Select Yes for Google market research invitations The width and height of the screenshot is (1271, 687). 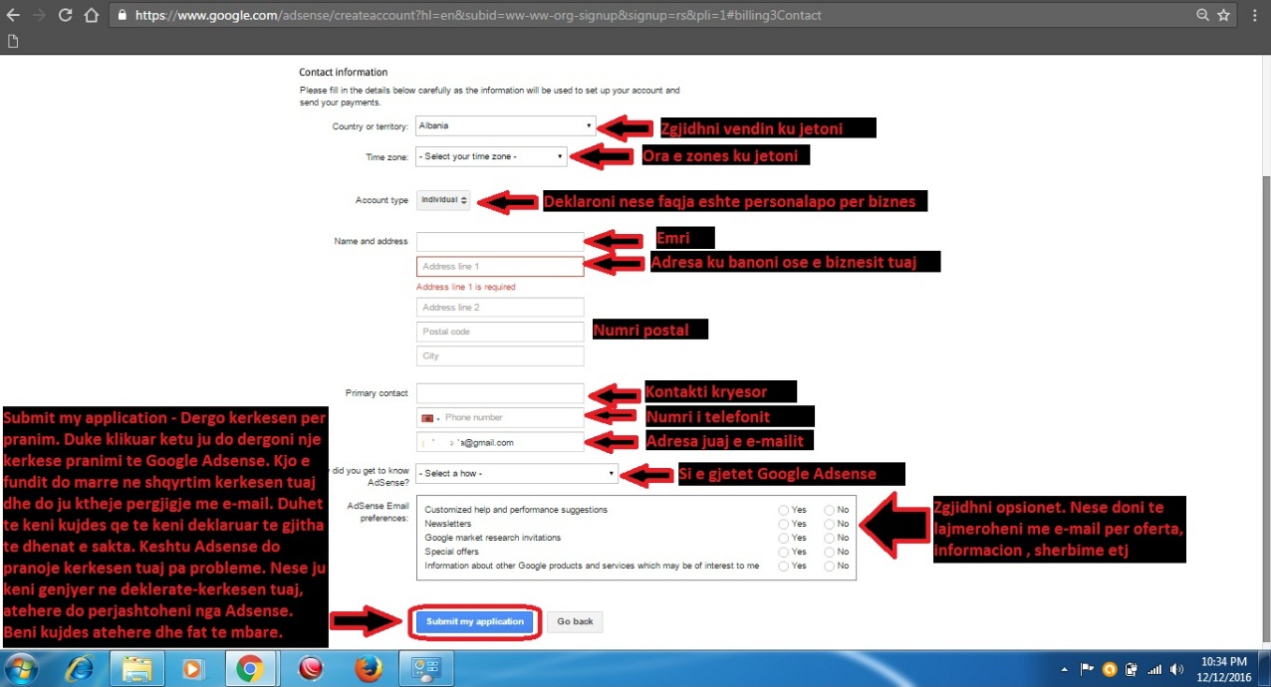[784, 538]
